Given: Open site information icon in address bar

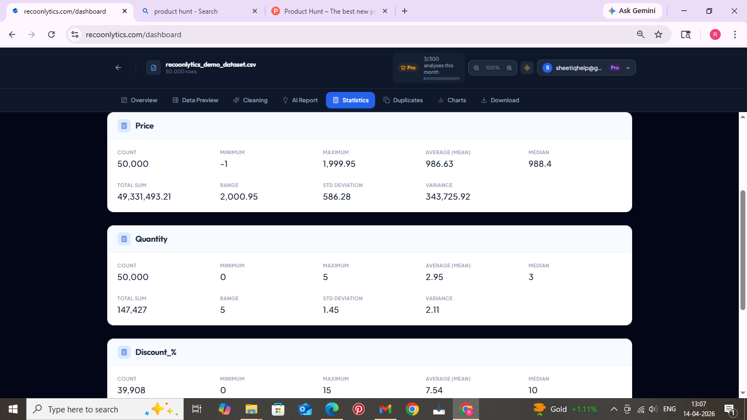Looking at the screenshot, I should pos(75,34).
